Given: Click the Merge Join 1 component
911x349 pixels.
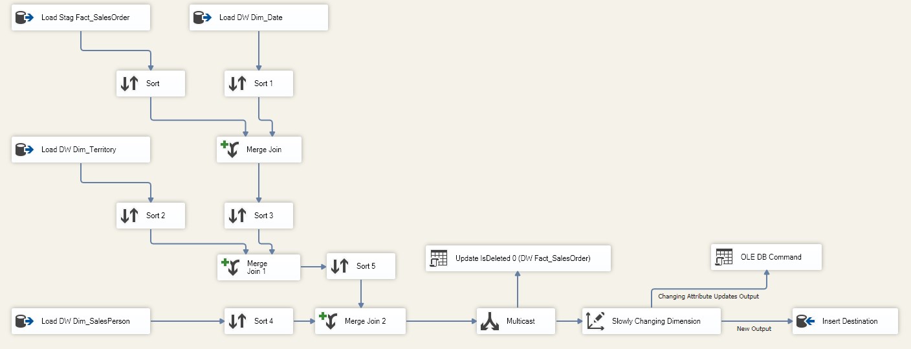Looking at the screenshot, I should pos(259,267).
